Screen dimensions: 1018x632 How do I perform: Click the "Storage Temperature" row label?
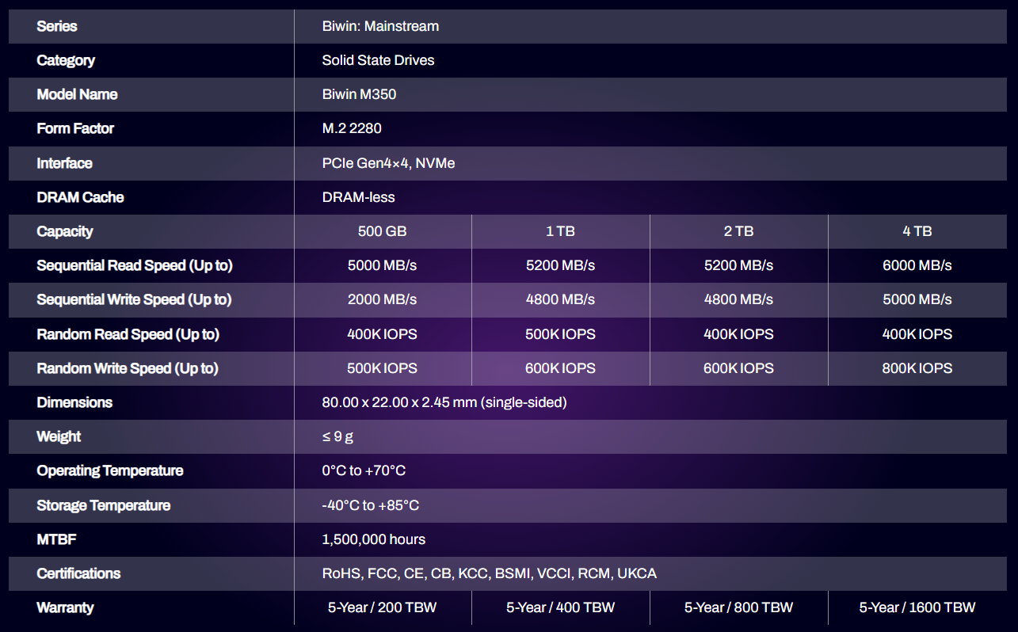[103, 505]
